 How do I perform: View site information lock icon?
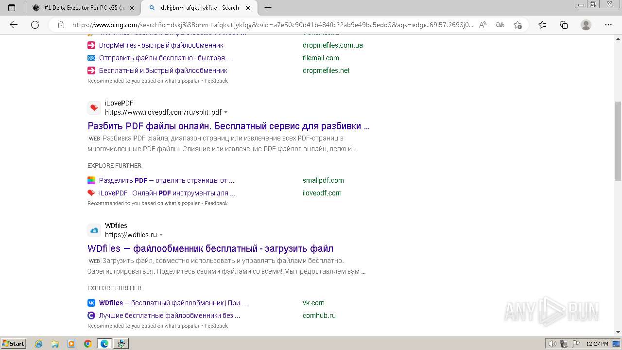click(61, 25)
